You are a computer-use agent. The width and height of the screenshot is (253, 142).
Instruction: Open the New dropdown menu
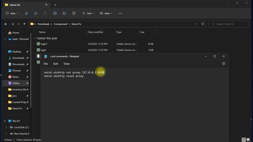coord(12,13)
